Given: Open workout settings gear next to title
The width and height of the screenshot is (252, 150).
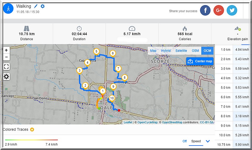Looking at the screenshot, I should click(x=43, y=6).
